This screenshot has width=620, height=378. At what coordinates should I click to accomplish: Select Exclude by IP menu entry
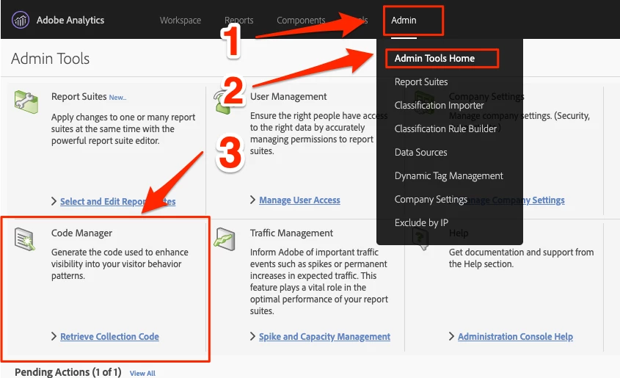click(x=421, y=222)
